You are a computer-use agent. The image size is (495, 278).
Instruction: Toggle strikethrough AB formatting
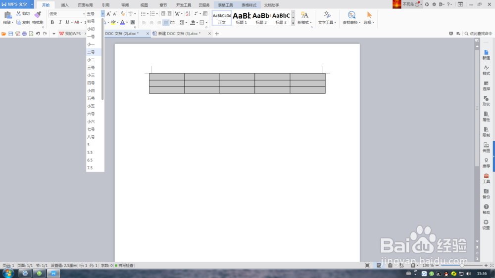[77, 22]
